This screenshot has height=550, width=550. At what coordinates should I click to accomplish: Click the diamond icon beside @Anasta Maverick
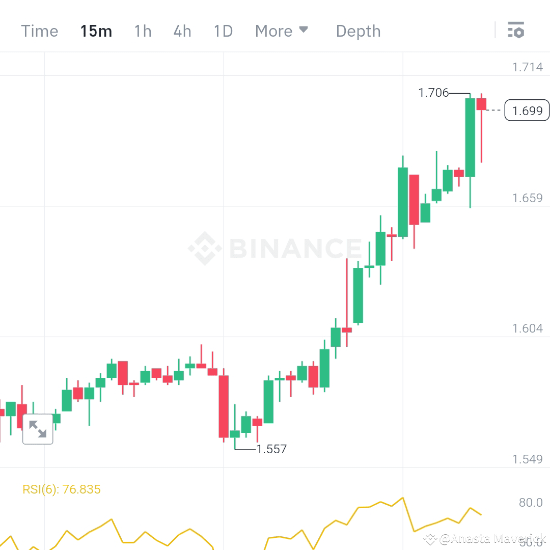[430, 538]
